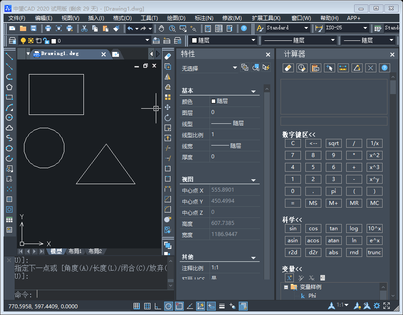Screen dimensions: 403x315
Task: Open the 绘图(D) menu
Action: tap(176, 18)
